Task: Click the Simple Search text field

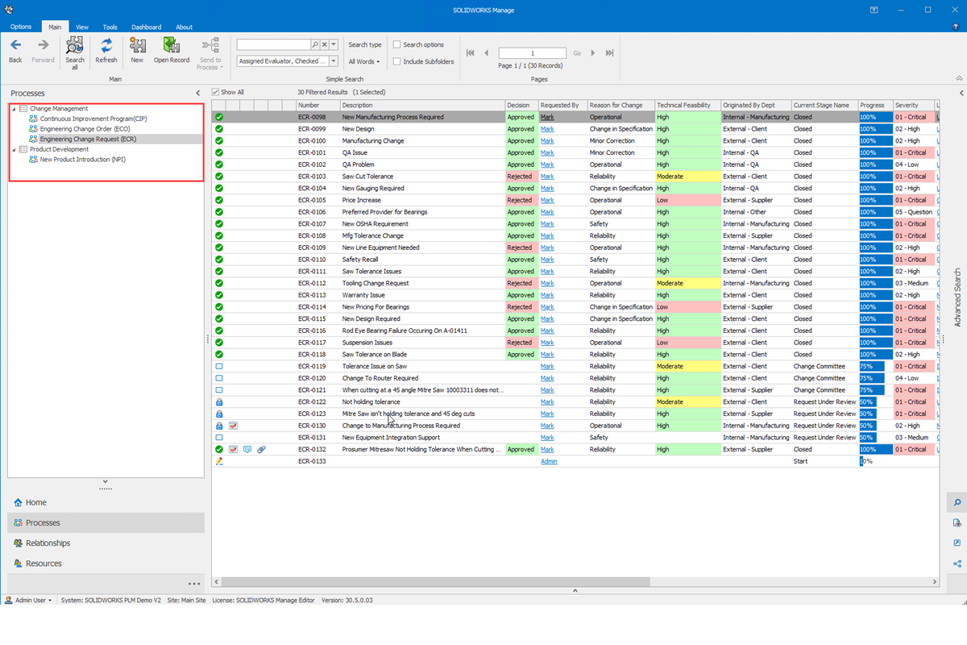Action: click(273, 45)
